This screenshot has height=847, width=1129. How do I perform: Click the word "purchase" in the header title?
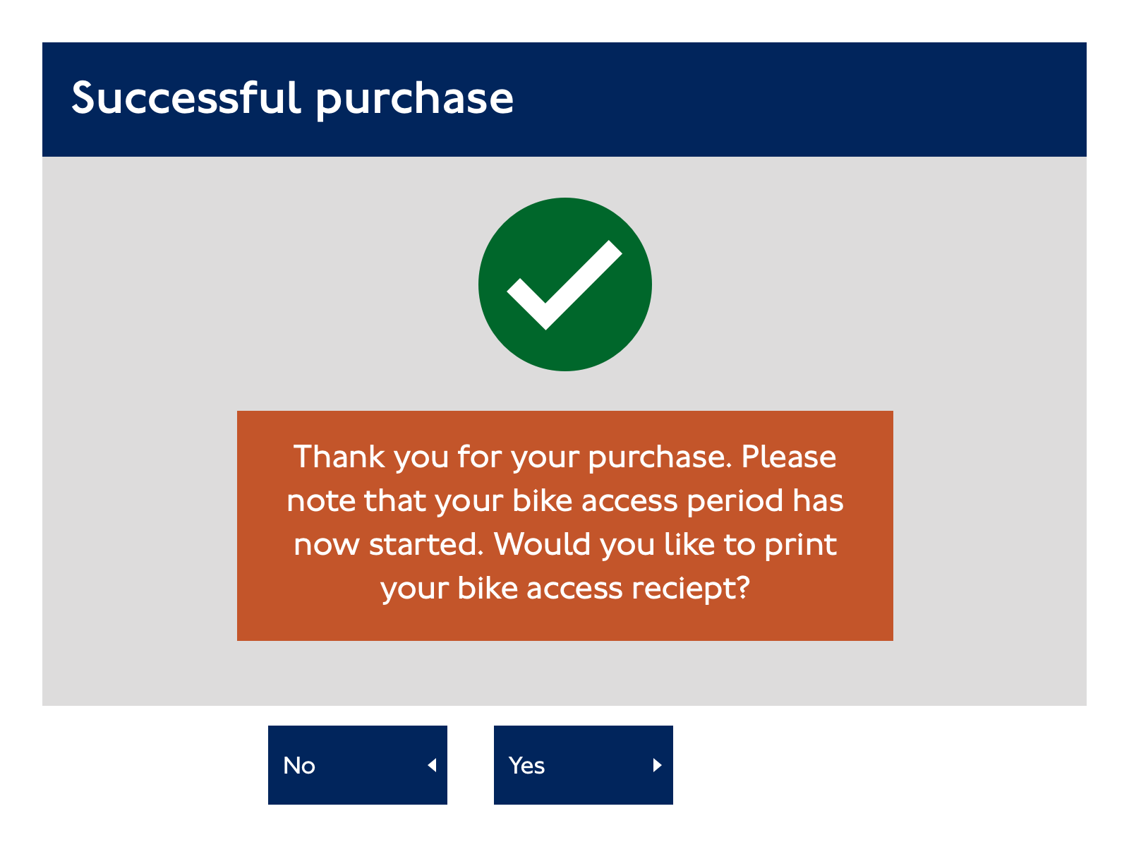(x=415, y=100)
